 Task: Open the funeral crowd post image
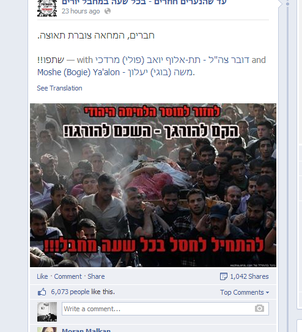(153, 185)
